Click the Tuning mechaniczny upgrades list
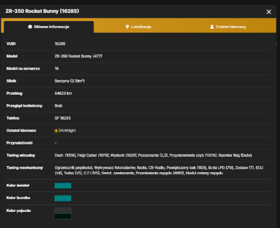Screen dimensions: 280x228 (159, 170)
